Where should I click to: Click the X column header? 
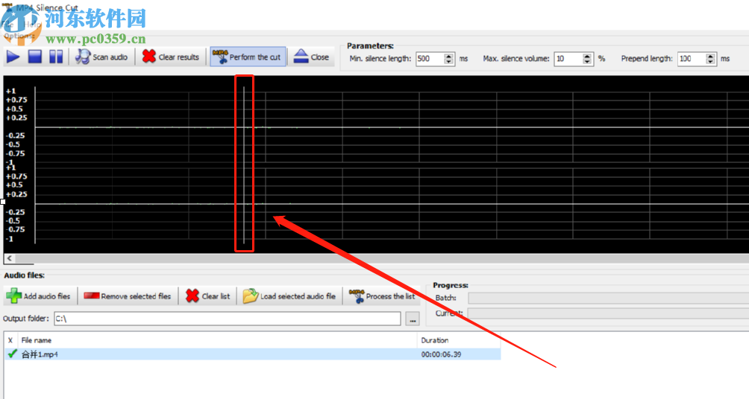click(10, 340)
